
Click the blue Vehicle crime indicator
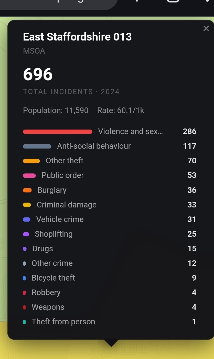27,220
